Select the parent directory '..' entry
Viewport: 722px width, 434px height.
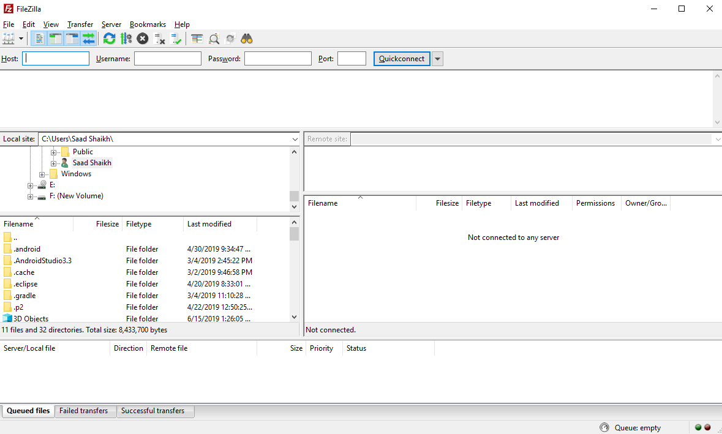(x=145, y=238)
